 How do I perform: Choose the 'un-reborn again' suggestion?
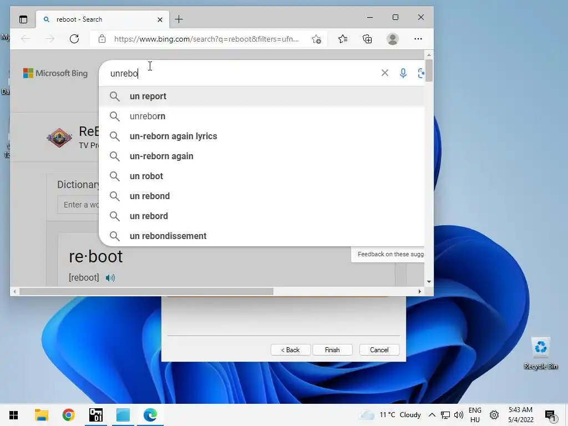click(262, 156)
